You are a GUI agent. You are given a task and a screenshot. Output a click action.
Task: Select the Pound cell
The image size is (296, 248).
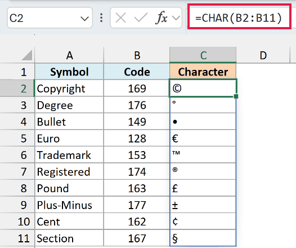(x=69, y=188)
